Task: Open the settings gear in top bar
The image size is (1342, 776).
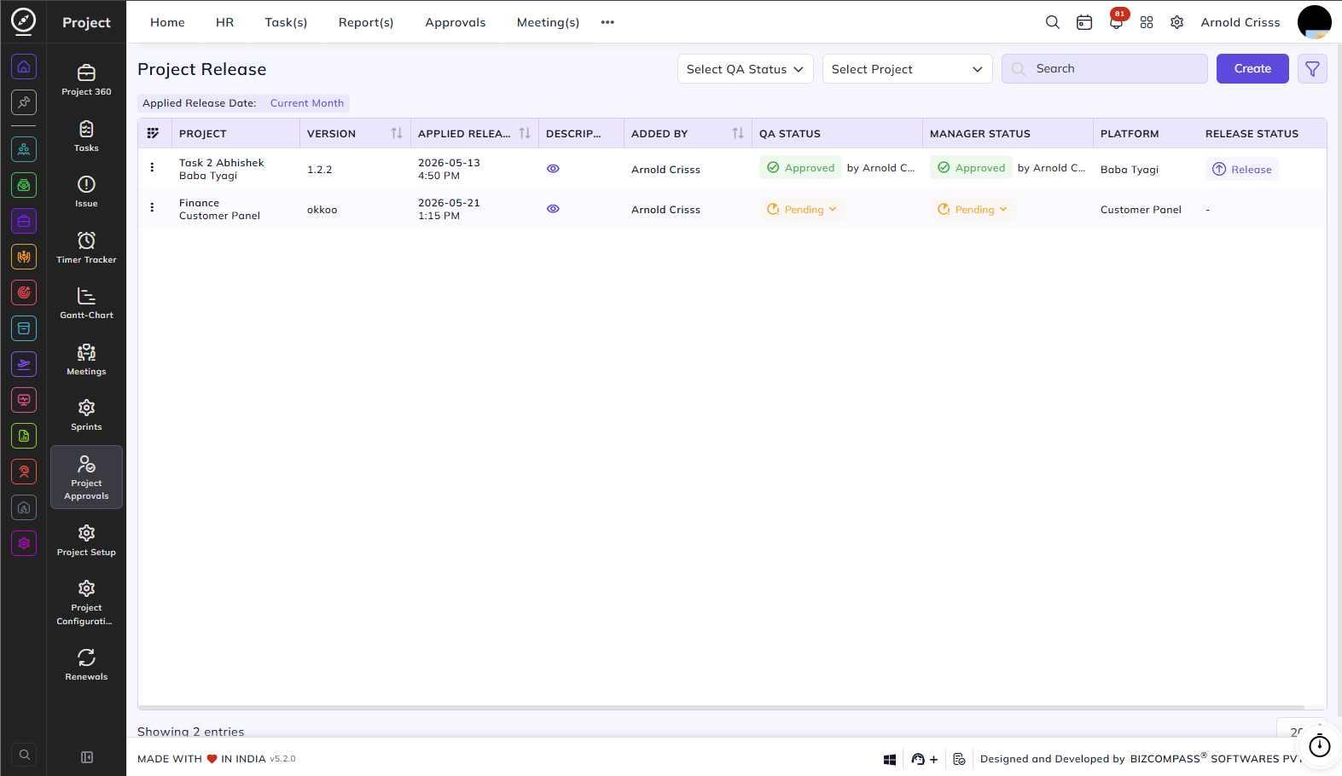Action: pyautogui.click(x=1177, y=22)
